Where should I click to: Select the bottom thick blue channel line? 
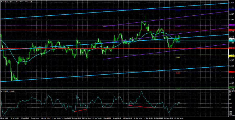104,75
